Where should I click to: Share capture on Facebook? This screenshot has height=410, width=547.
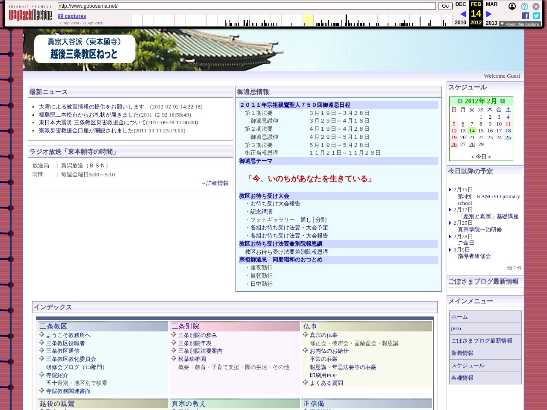pos(526,16)
